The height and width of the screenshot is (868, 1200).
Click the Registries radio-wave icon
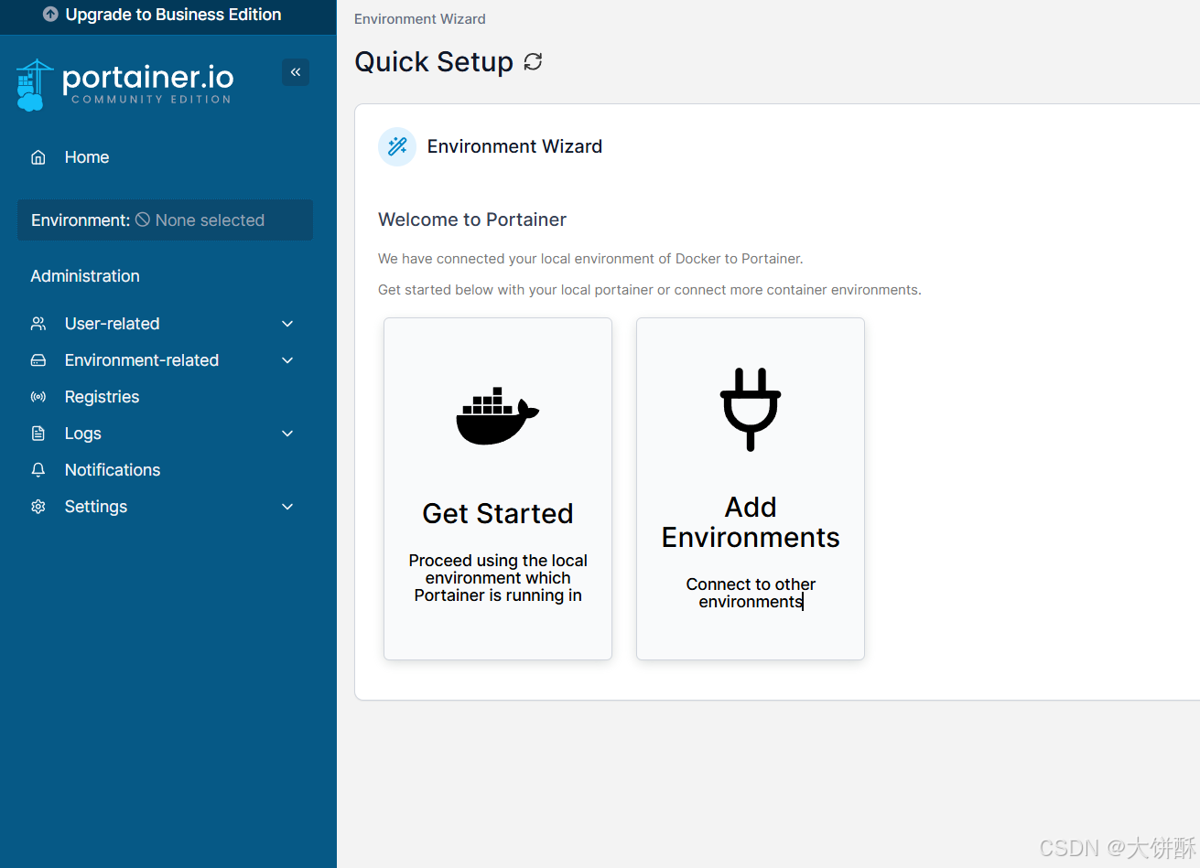pos(38,397)
